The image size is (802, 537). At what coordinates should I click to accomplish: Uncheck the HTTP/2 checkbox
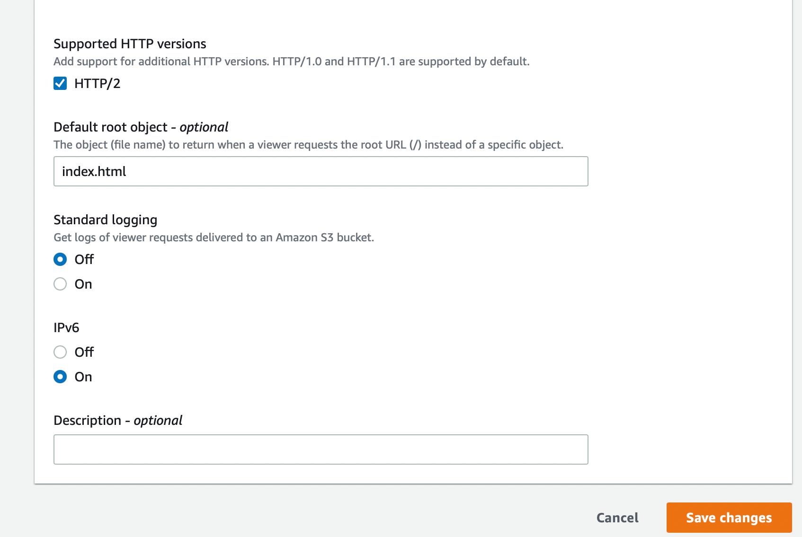tap(60, 84)
